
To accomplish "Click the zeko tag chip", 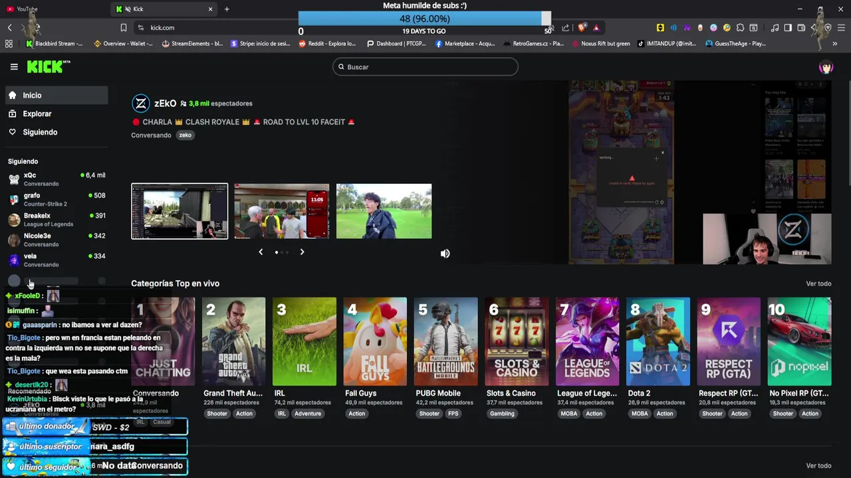I will pyautogui.click(x=185, y=135).
